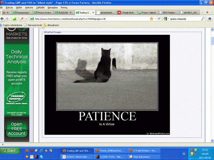This screenshot has height=160, width=214.
Task: Click the Trading Central logo in ad
Action: (16, 97)
